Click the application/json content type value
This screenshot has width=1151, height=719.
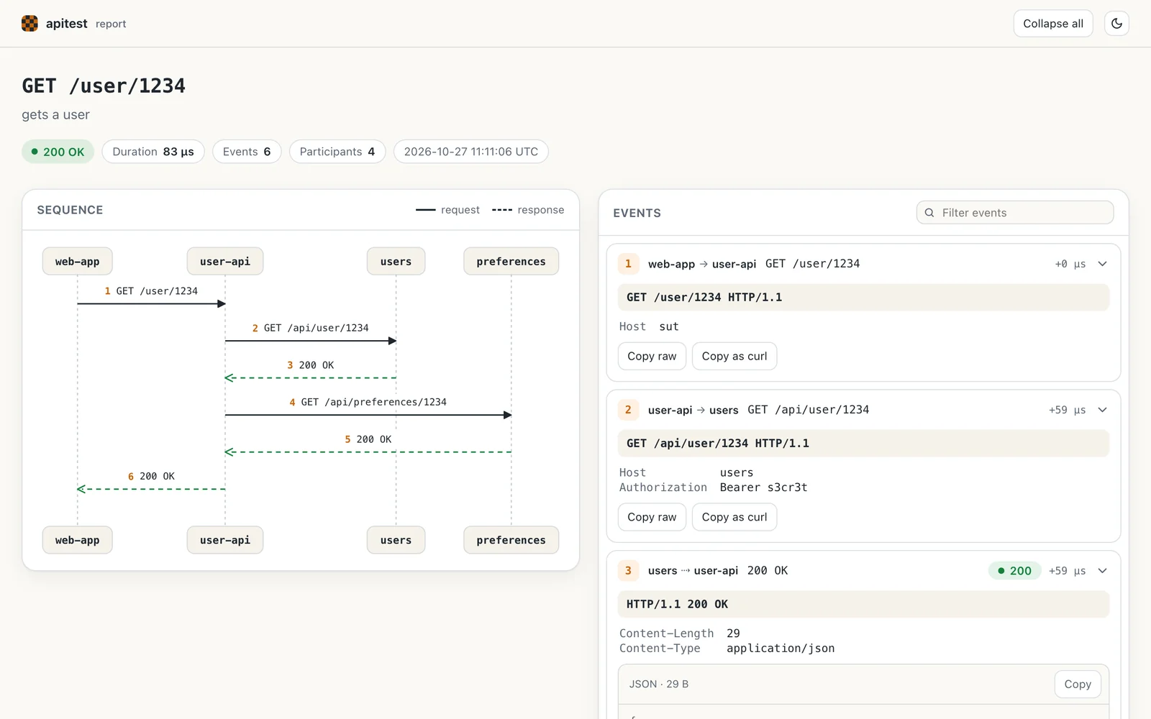[781, 649]
